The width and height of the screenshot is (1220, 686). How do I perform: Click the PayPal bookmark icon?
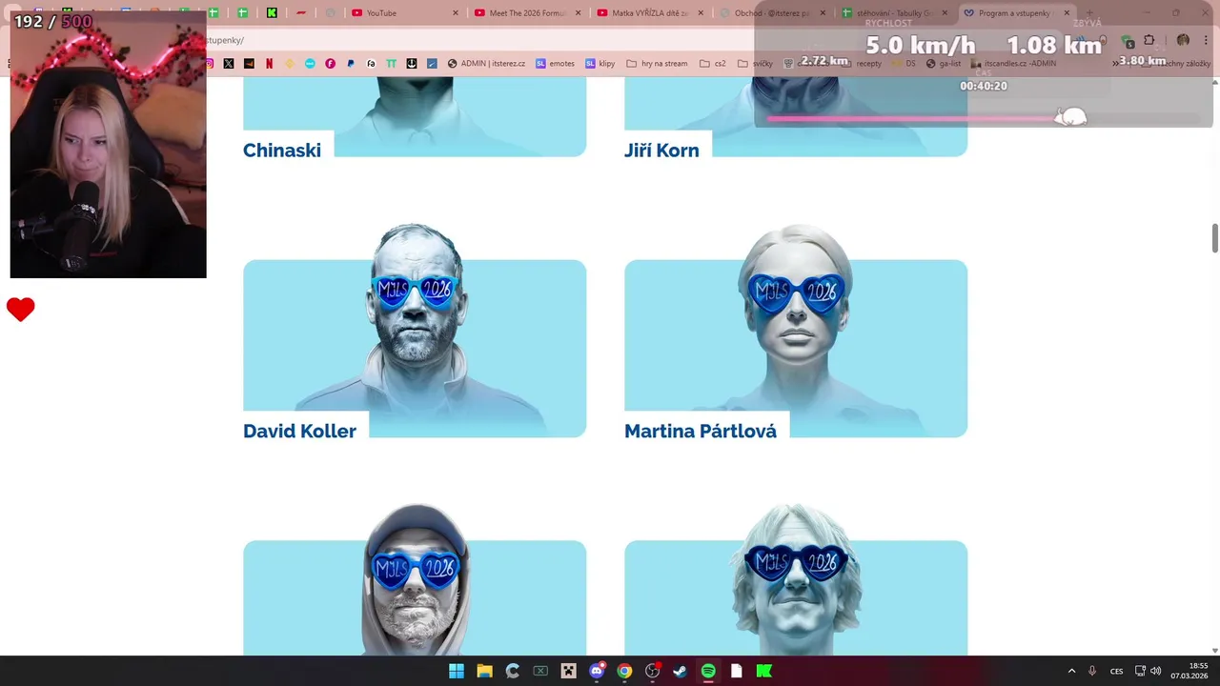click(x=351, y=64)
